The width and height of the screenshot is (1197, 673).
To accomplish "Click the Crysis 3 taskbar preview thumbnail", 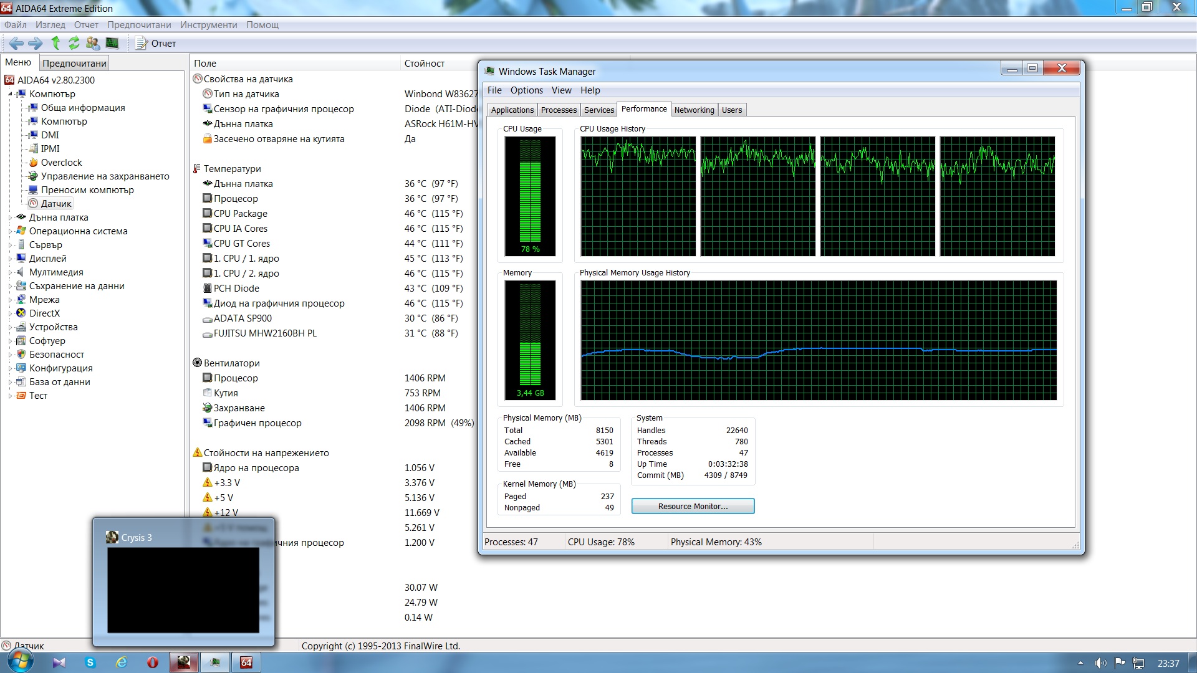I will (x=183, y=589).
